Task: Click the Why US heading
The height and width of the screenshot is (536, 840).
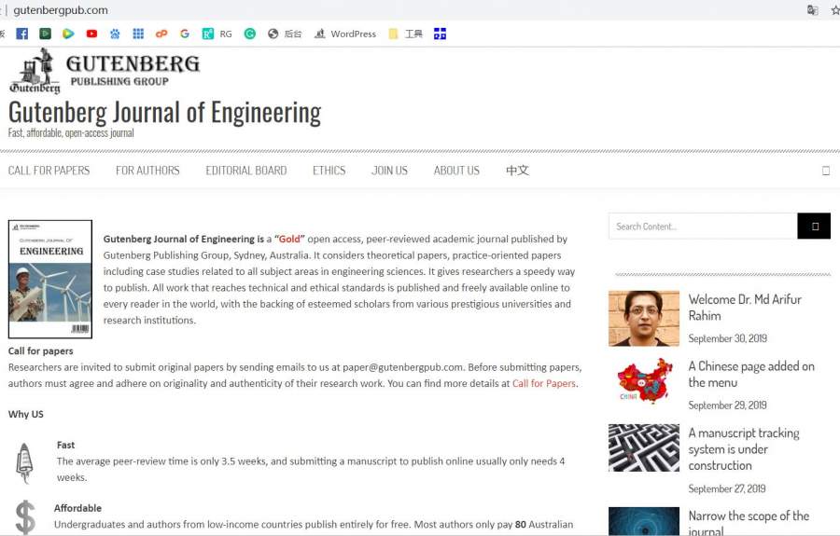Action: click(x=26, y=414)
